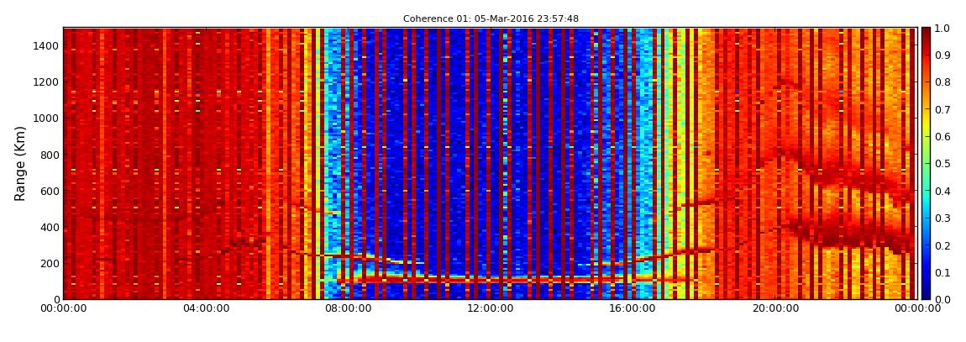
Task: Click the 0.9 colorbar tick label
Action: click(942, 55)
